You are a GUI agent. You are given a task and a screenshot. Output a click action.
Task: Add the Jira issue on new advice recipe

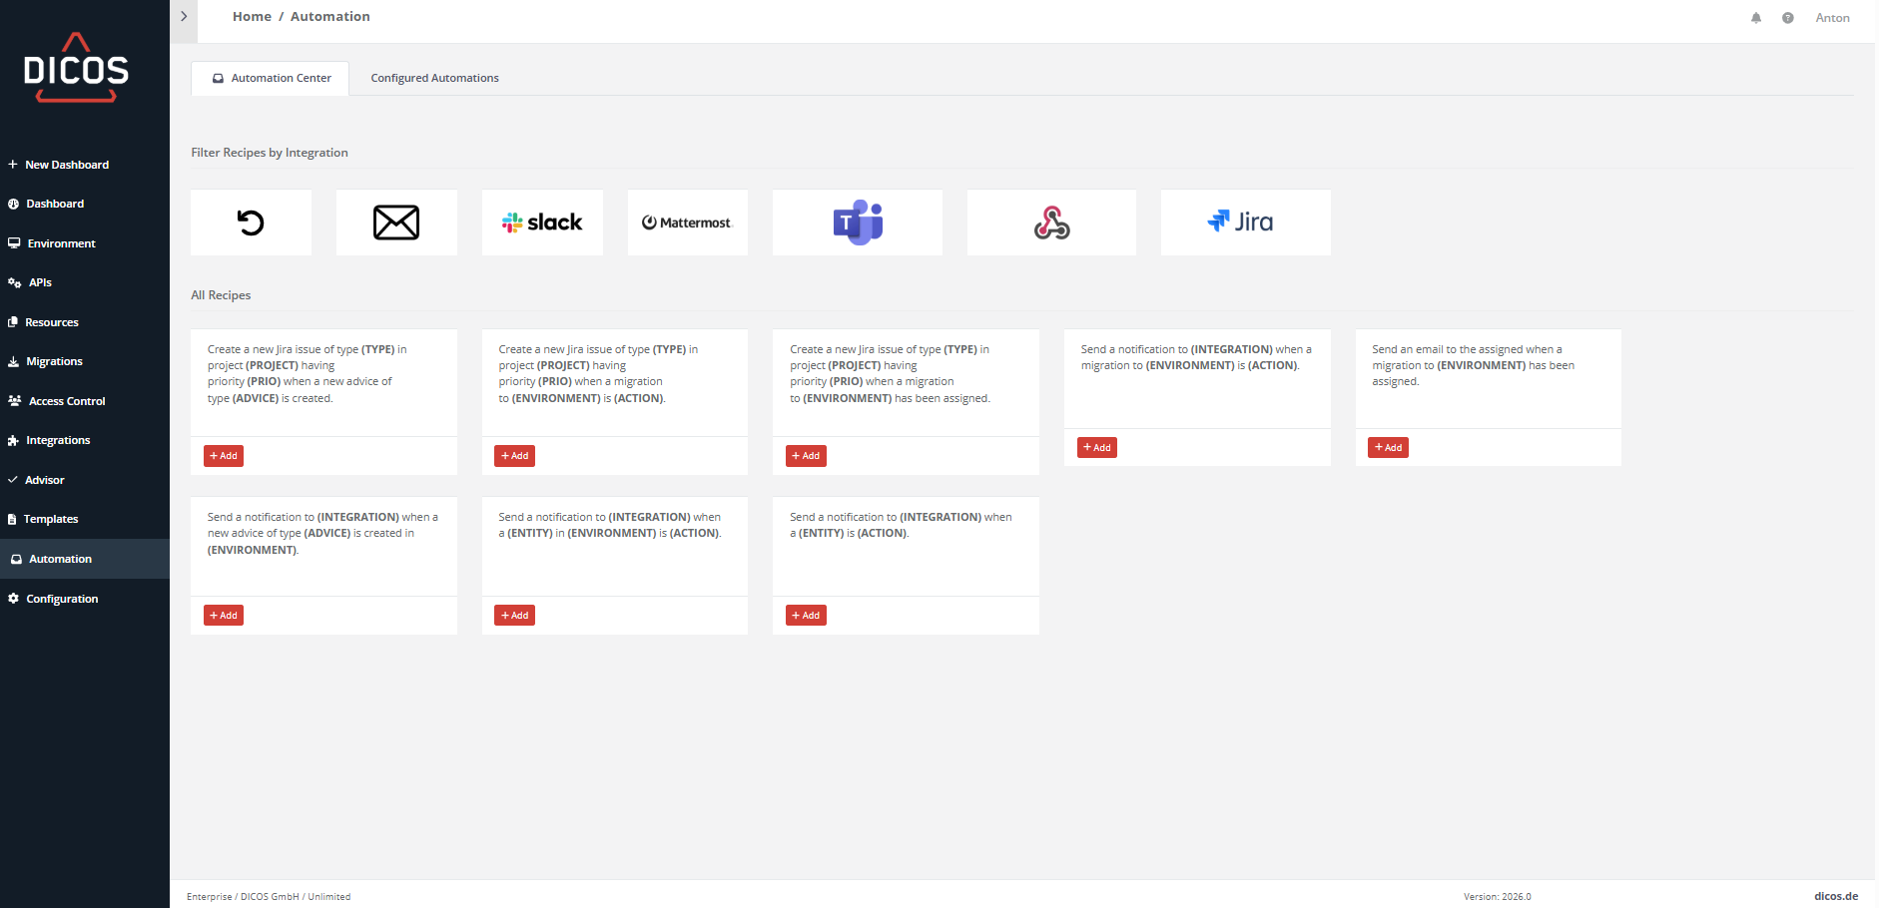pos(224,456)
